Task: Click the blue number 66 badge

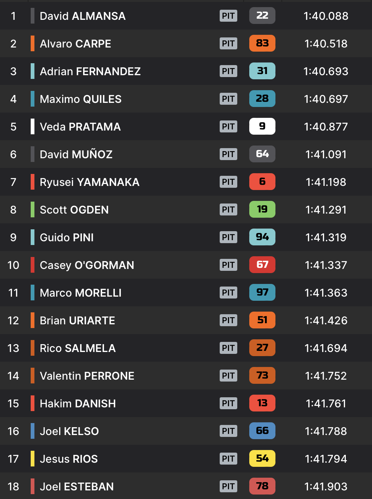Action: [262, 431]
